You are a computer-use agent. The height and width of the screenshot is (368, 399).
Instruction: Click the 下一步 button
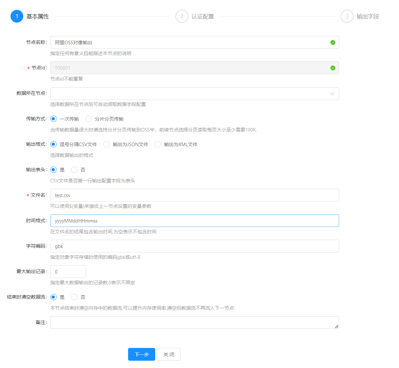[x=141, y=354]
